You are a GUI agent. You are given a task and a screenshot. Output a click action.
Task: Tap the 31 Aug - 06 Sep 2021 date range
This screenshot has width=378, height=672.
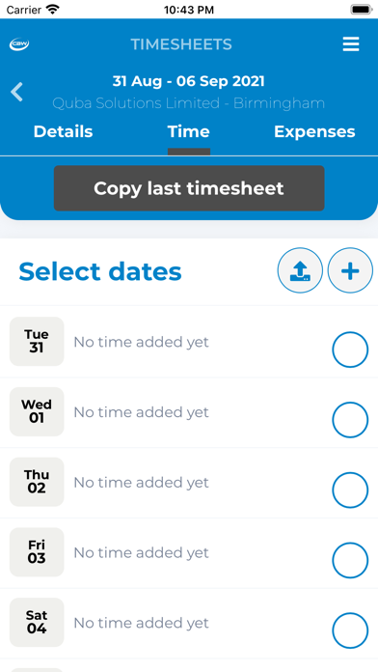click(x=189, y=81)
